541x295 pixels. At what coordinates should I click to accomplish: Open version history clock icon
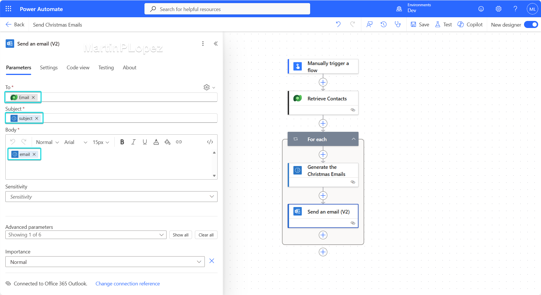point(384,25)
